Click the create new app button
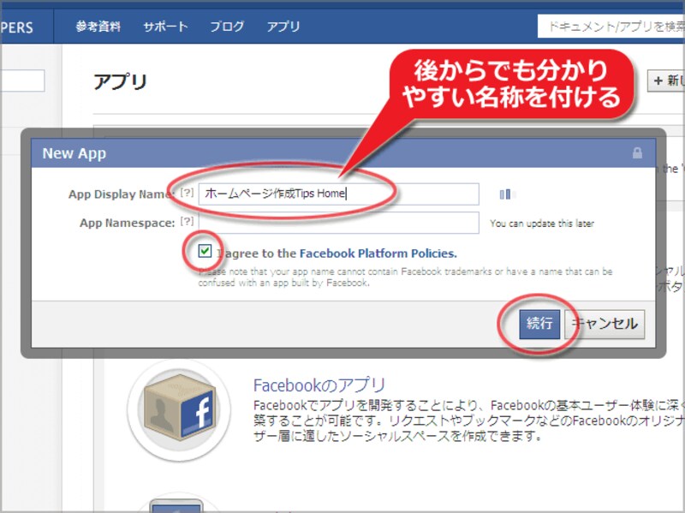 [666, 81]
